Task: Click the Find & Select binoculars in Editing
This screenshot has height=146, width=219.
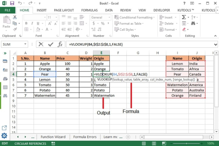Action: click(193, 23)
